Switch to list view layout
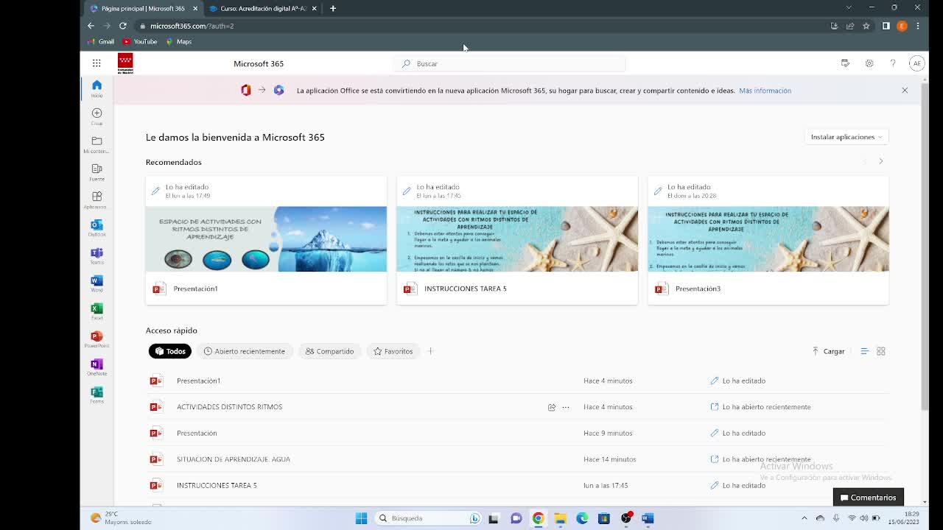Viewport: 943px width, 530px height. point(865,351)
